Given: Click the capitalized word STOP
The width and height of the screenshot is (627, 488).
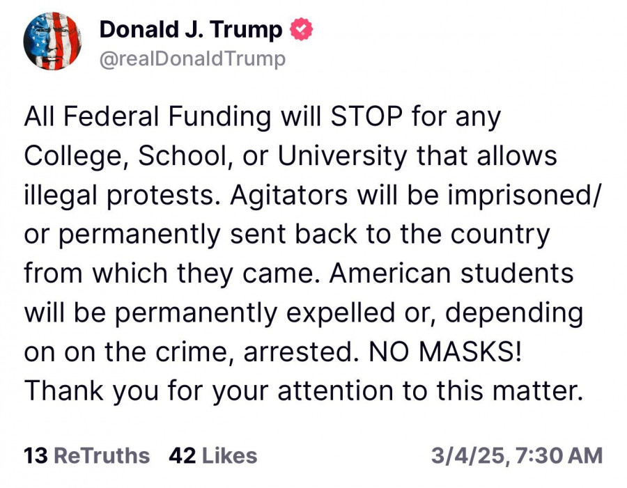Looking at the screenshot, I should (x=366, y=117).
